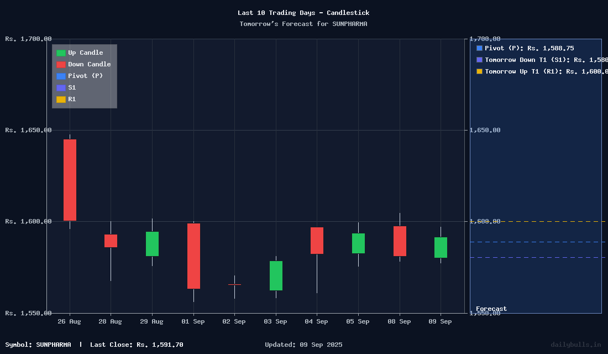Click the 'Tomorrow Down T1 (S1)' text
608x354 pixels.
pyautogui.click(x=528, y=60)
